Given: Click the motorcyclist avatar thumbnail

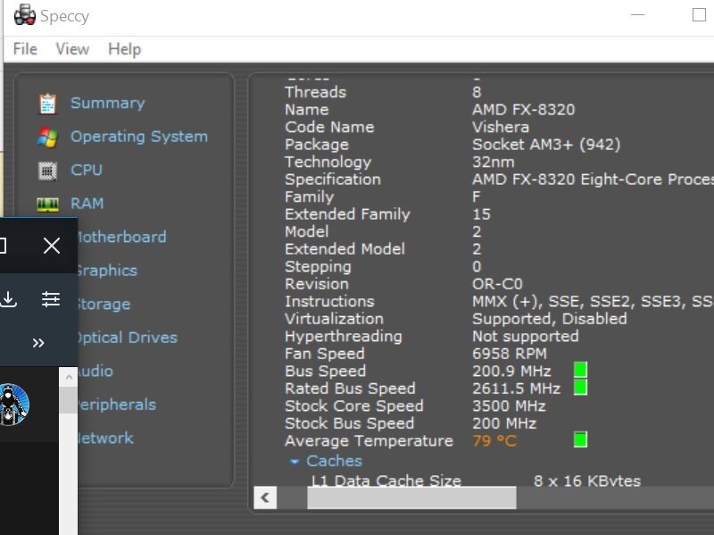Looking at the screenshot, I should [13, 405].
